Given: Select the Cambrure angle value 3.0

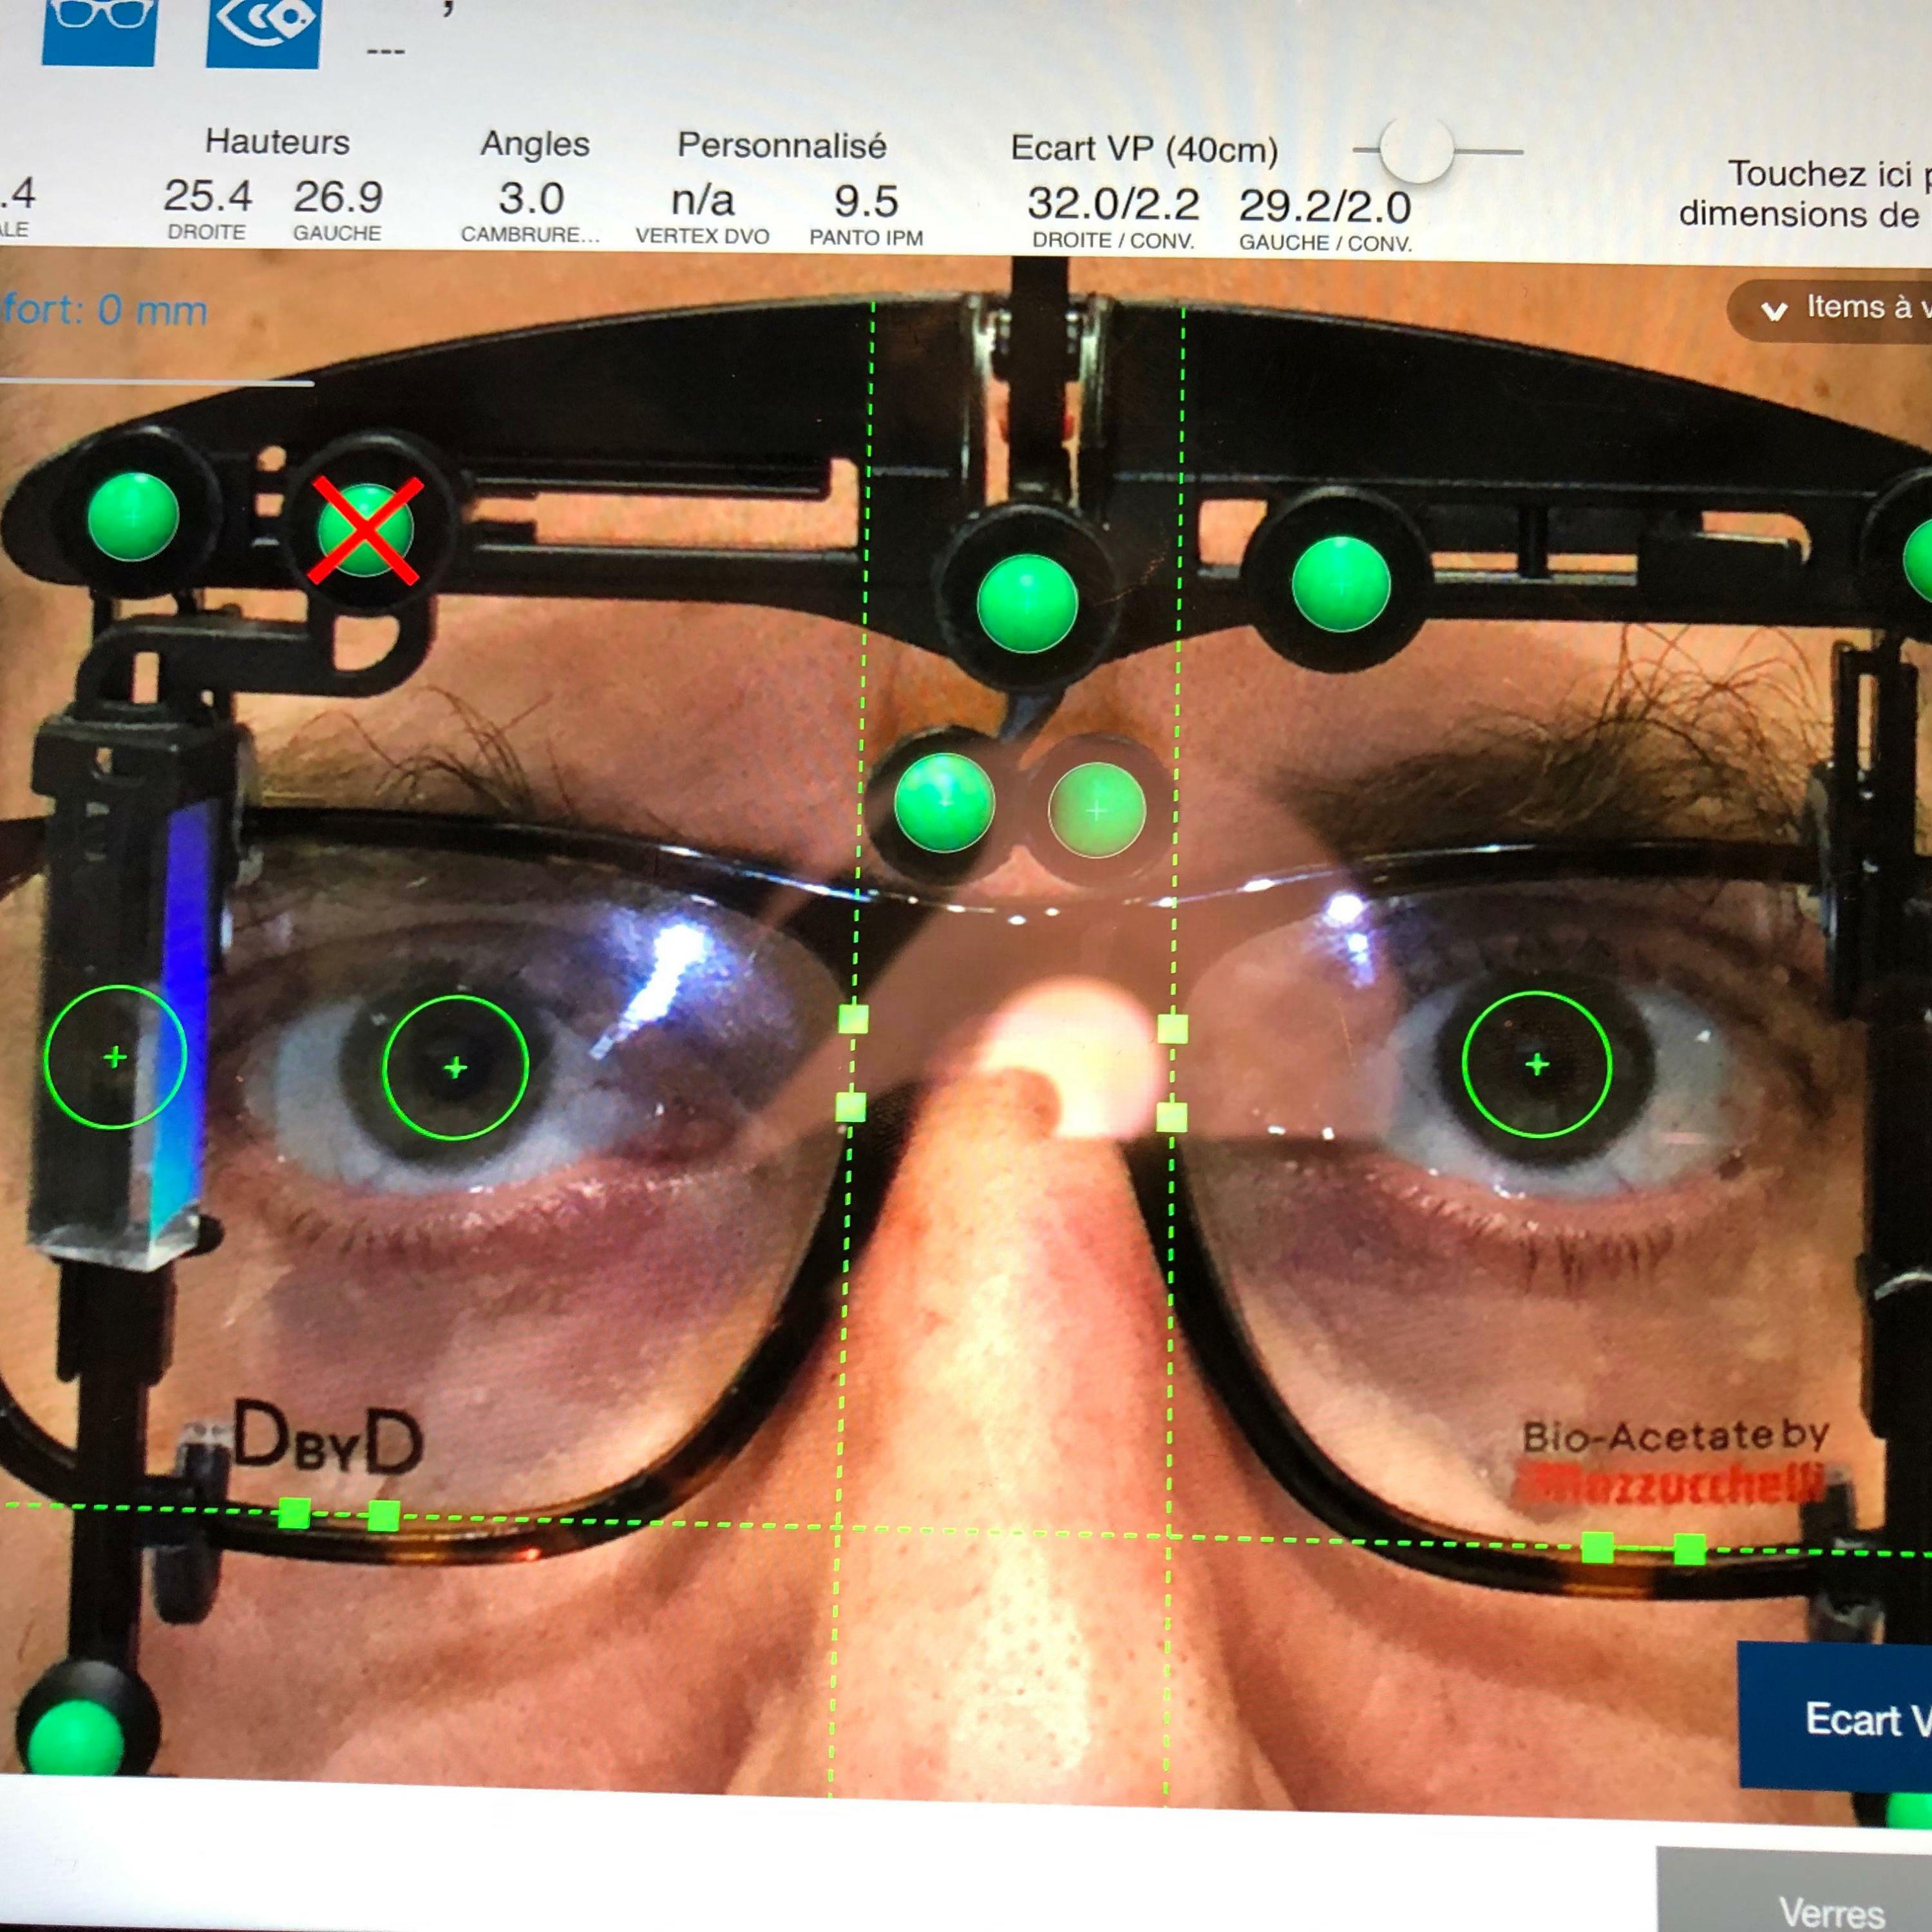Looking at the screenshot, I should 531,199.
